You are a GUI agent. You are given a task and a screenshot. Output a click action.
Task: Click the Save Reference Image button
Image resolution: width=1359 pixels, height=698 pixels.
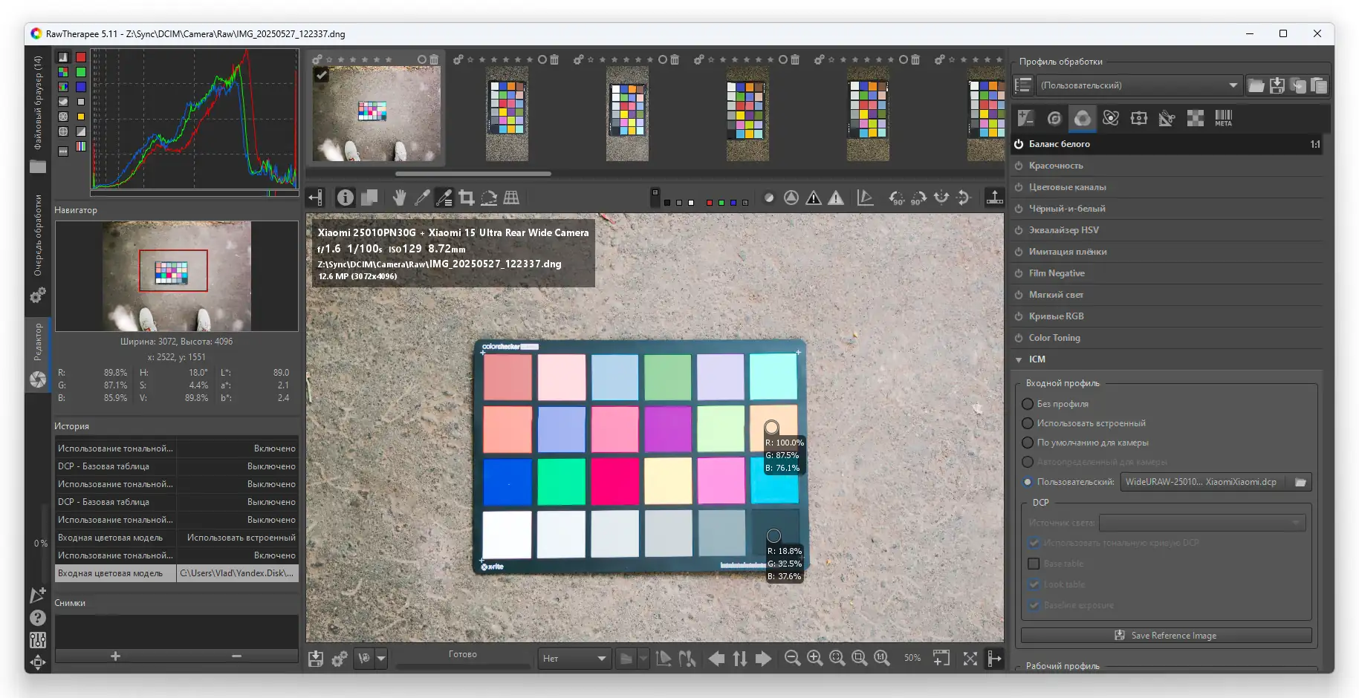(1165, 636)
